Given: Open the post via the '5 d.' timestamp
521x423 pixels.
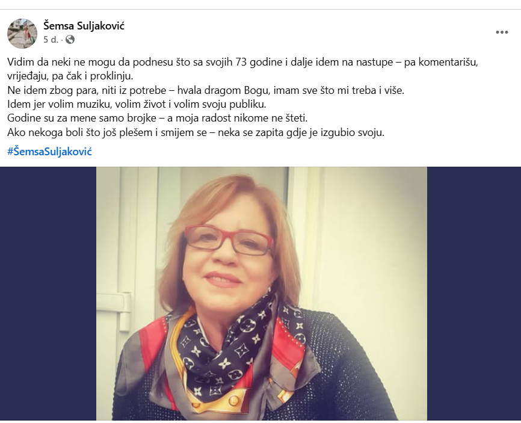Looking at the screenshot, I should point(51,40).
